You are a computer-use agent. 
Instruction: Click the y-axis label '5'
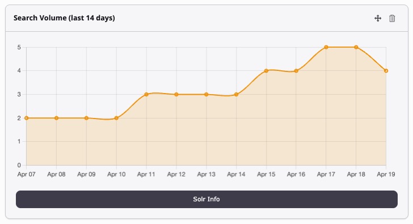tap(19, 48)
